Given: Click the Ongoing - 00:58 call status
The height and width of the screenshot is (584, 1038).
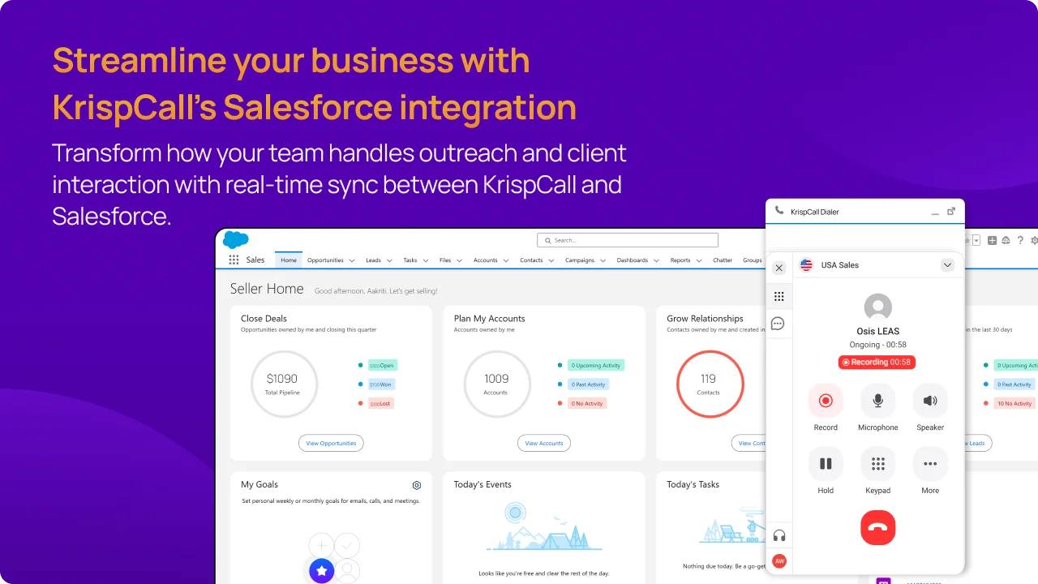Looking at the screenshot, I should [878, 345].
